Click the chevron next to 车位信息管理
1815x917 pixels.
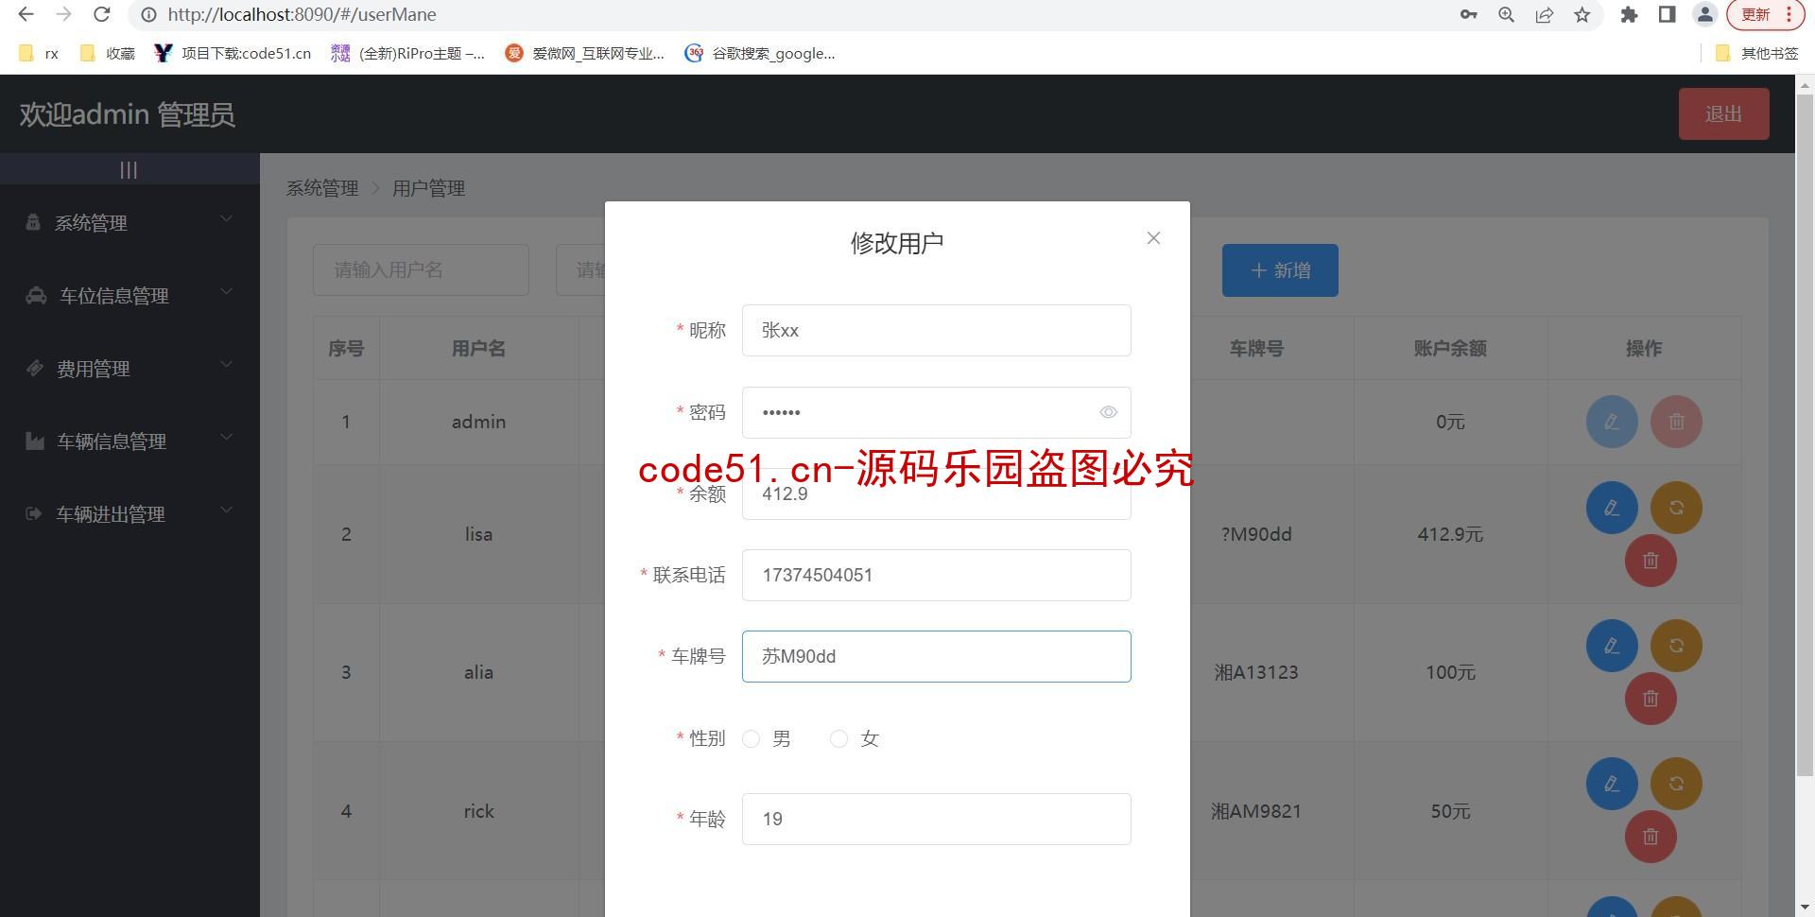coord(226,292)
